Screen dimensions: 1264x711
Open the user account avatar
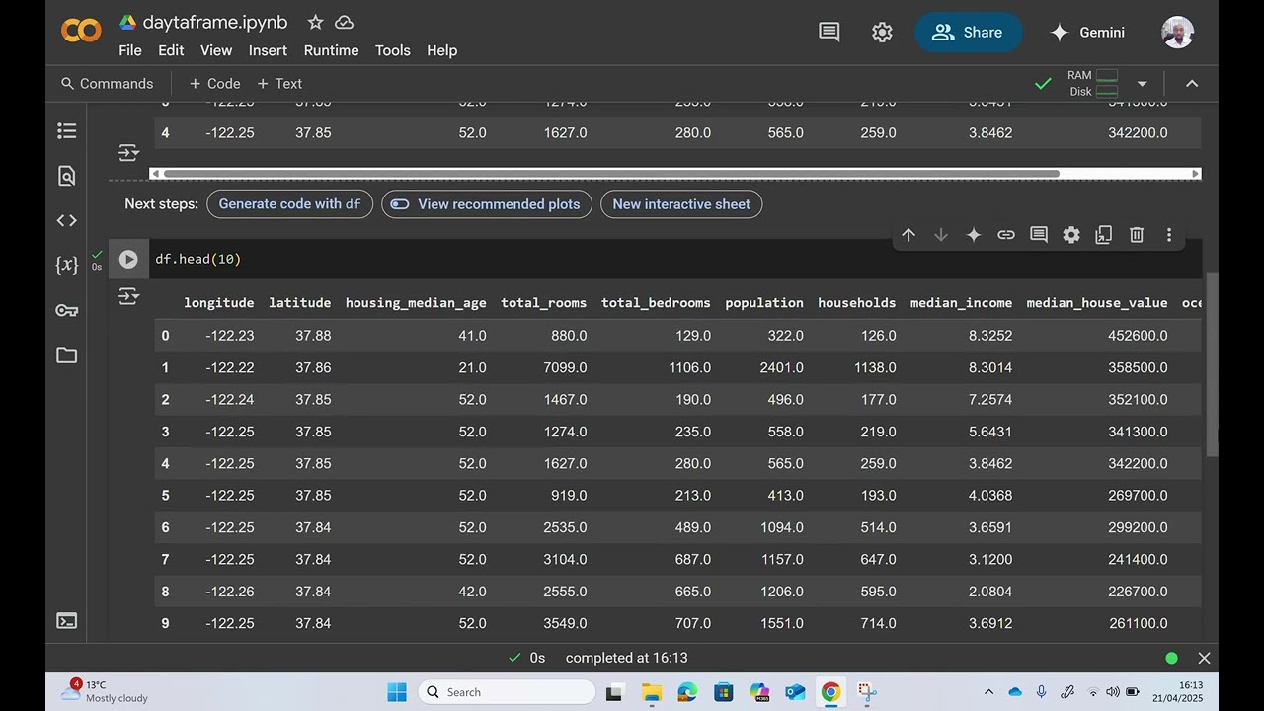[1178, 33]
